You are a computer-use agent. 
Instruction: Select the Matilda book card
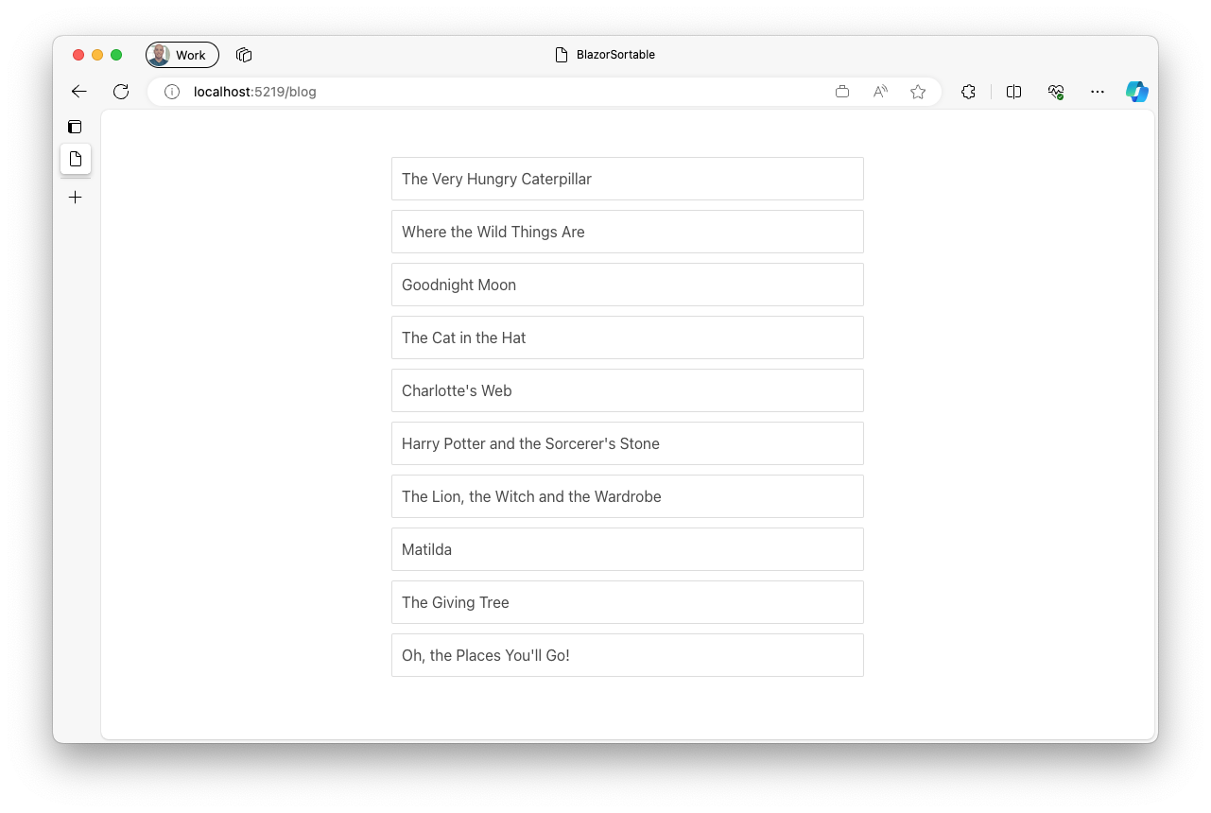[x=627, y=549]
